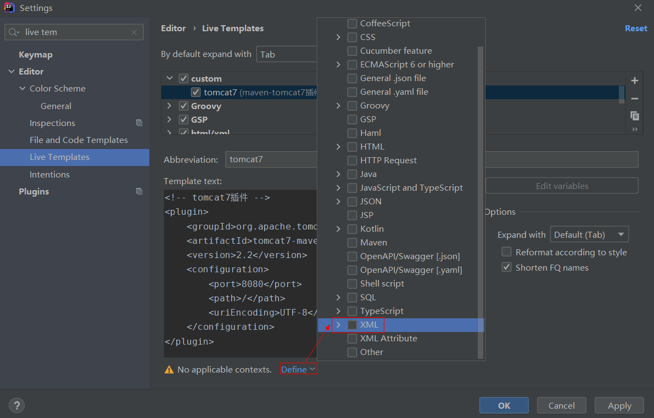654x418 pixels.
Task: Click the Apply button
Action: (619, 405)
